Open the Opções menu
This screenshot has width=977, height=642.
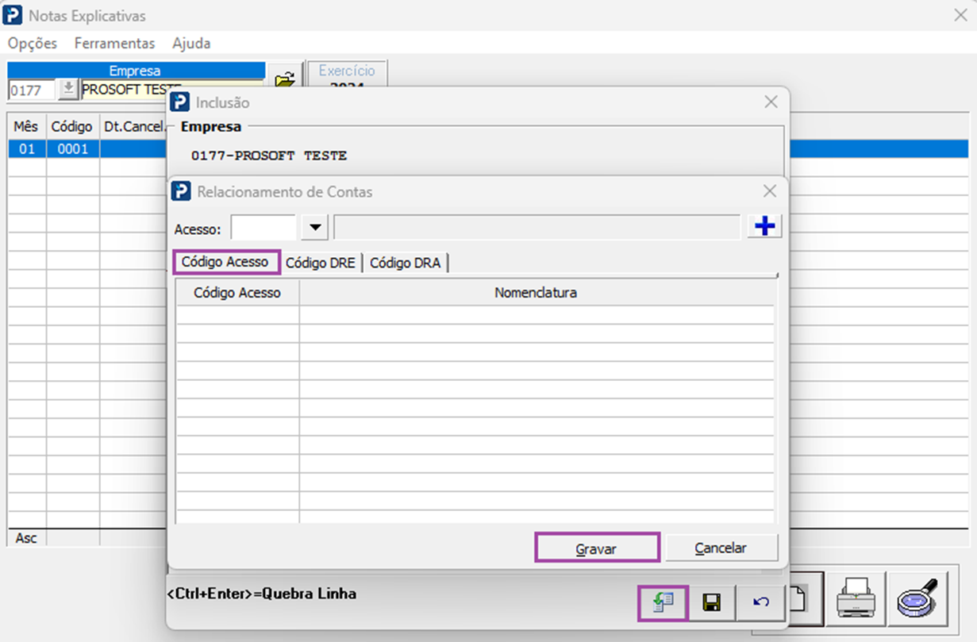pyautogui.click(x=33, y=43)
